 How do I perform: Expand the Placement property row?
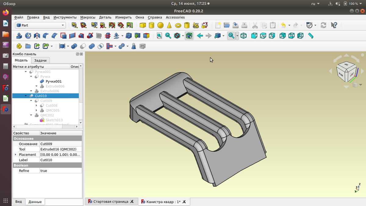tap(16, 155)
